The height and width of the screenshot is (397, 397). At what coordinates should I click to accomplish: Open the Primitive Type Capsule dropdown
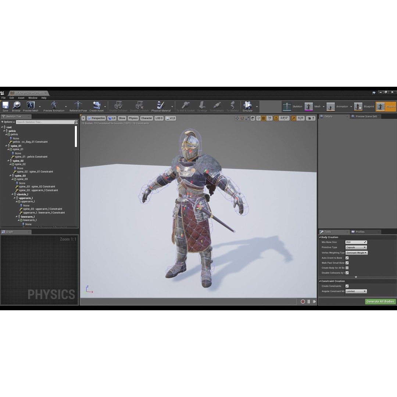(x=356, y=247)
